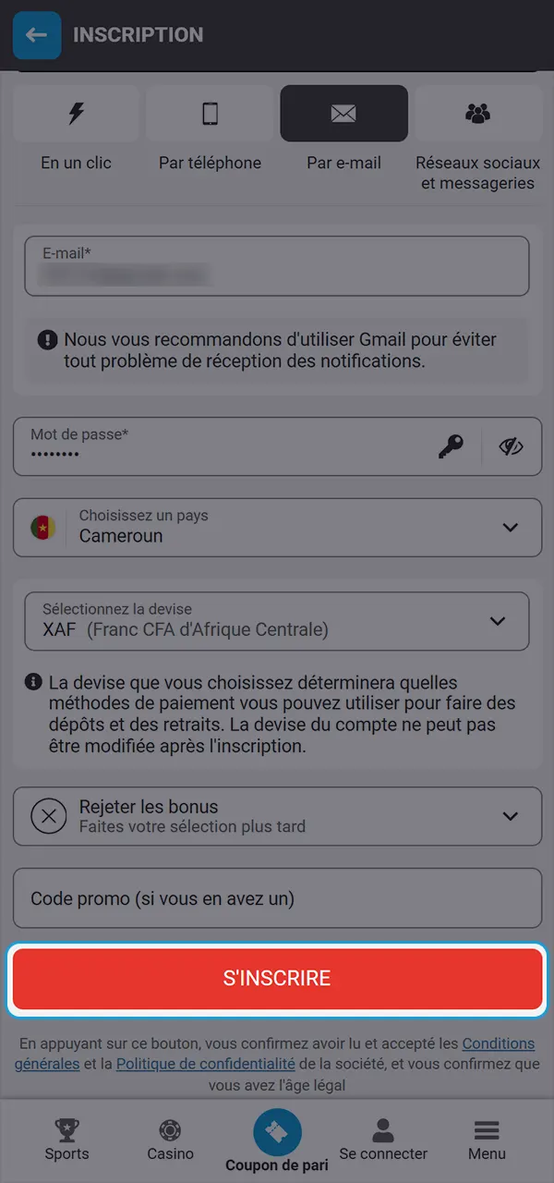Expand the bonus selection chevron

coord(510,816)
